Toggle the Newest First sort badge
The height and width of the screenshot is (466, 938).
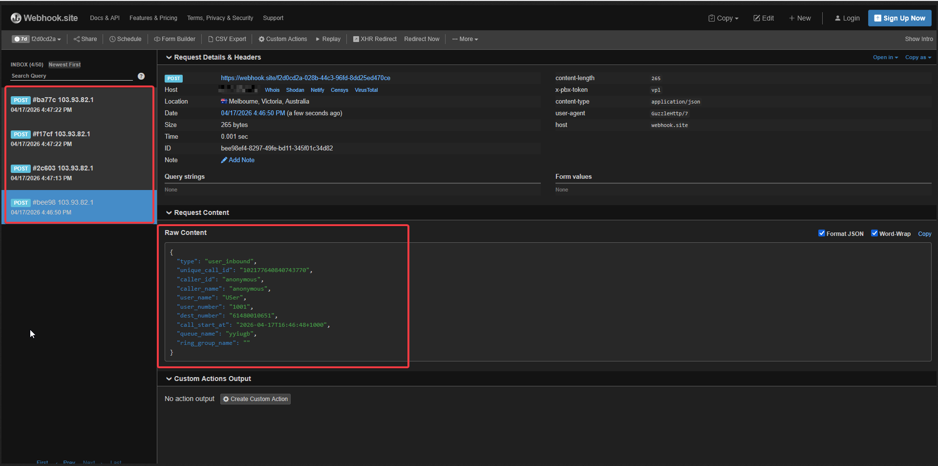point(64,64)
